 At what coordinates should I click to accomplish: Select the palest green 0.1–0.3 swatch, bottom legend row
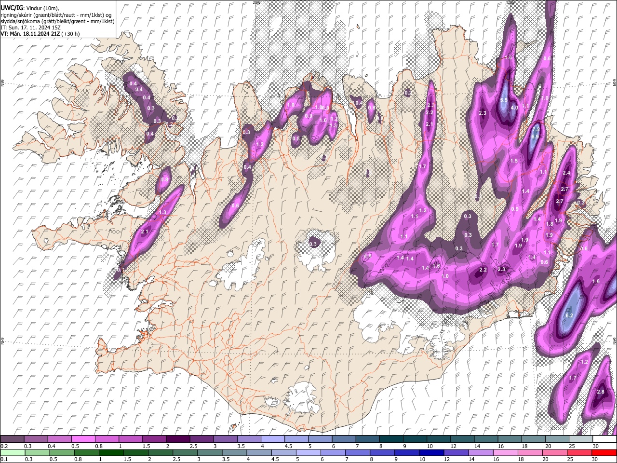[12, 452]
